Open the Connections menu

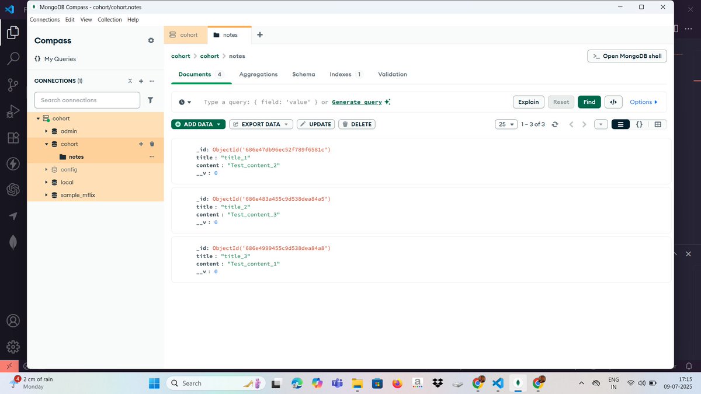[x=45, y=19]
